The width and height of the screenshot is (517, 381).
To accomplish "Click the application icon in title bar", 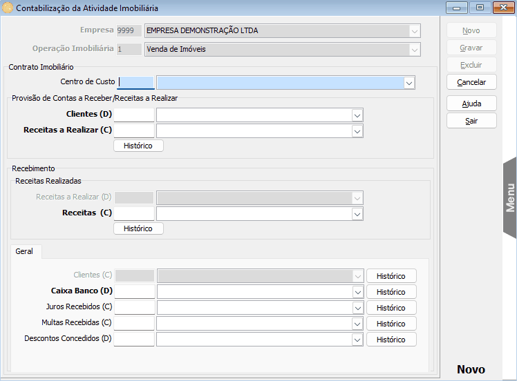I will coord(8,8).
